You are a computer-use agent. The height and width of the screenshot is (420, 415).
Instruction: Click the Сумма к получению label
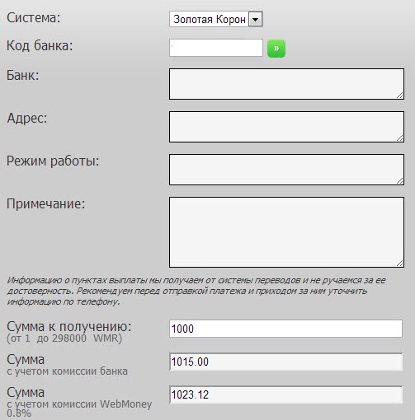69,327
